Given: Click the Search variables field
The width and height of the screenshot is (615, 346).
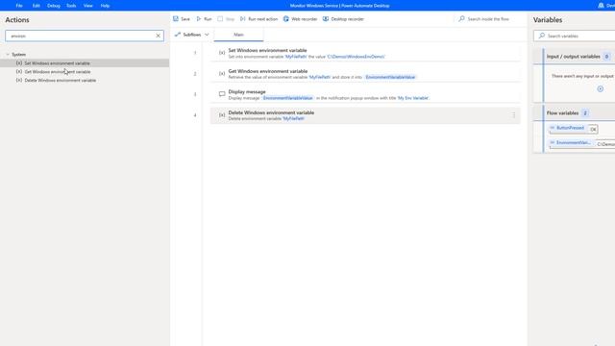Looking at the screenshot, I should point(575,36).
